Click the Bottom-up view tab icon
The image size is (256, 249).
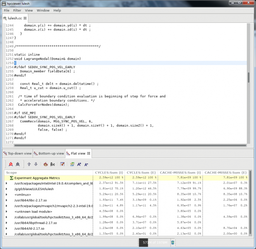point(36,153)
